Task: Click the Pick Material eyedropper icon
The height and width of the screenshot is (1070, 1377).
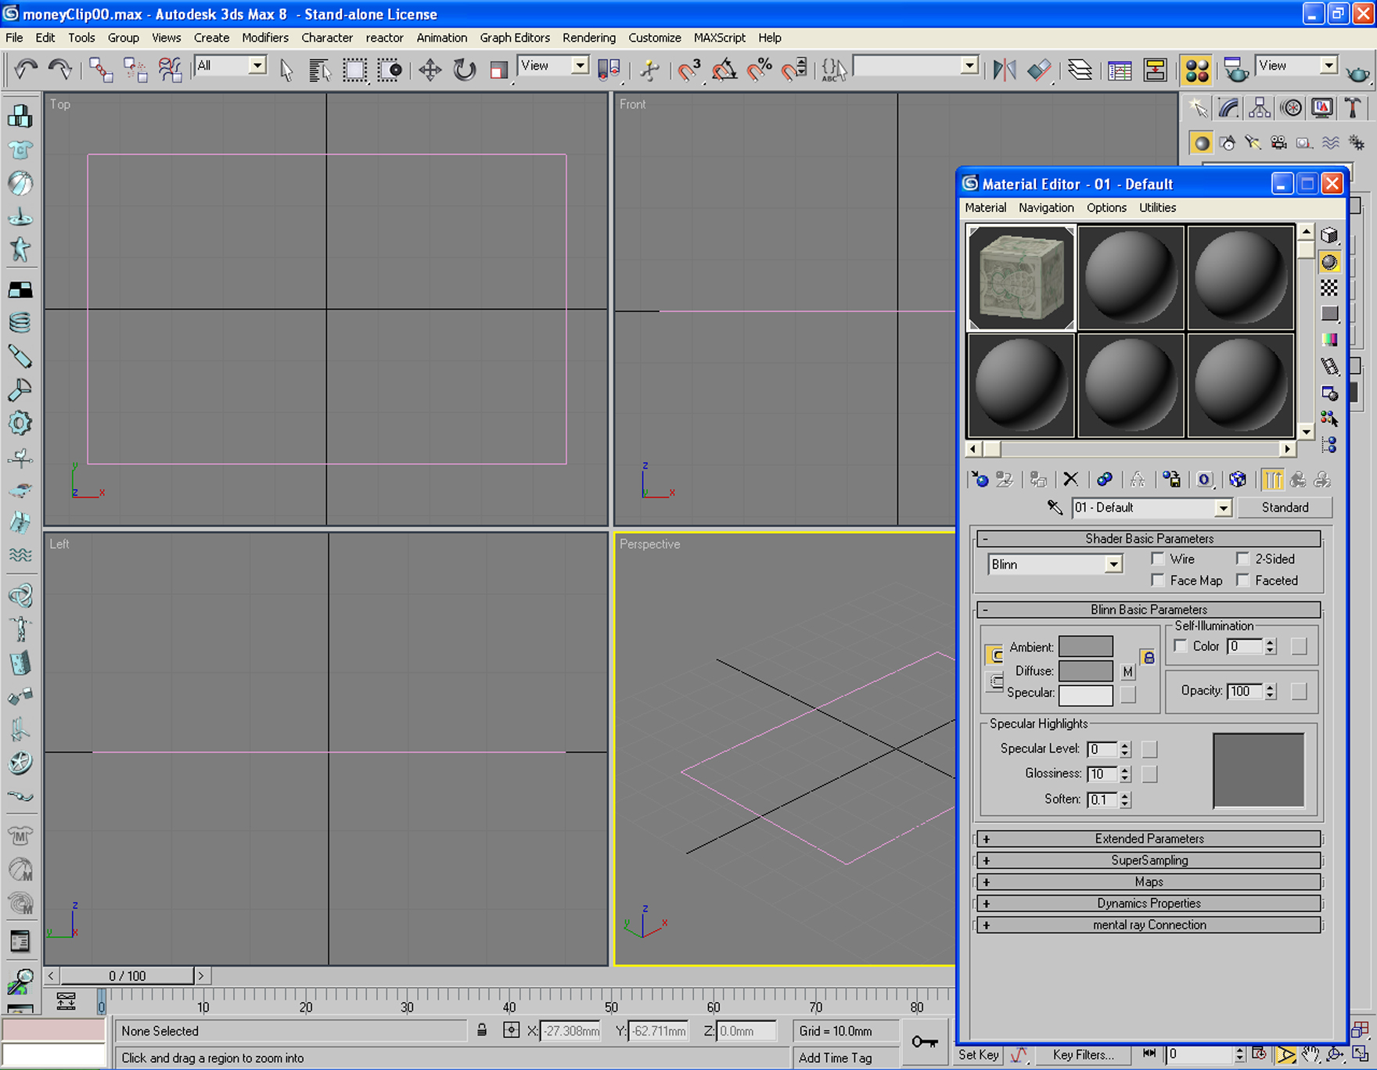Action: coord(1055,508)
